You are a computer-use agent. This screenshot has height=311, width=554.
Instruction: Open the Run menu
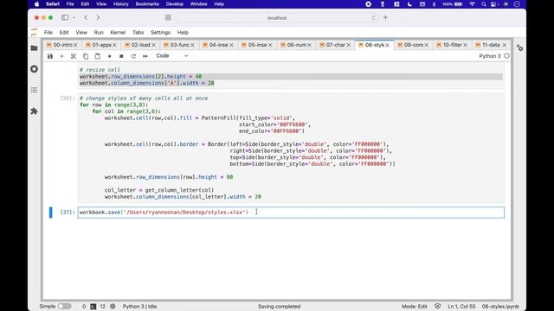[99, 33]
